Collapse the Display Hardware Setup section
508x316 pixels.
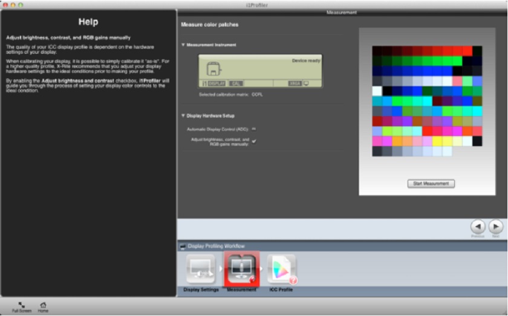click(183, 115)
